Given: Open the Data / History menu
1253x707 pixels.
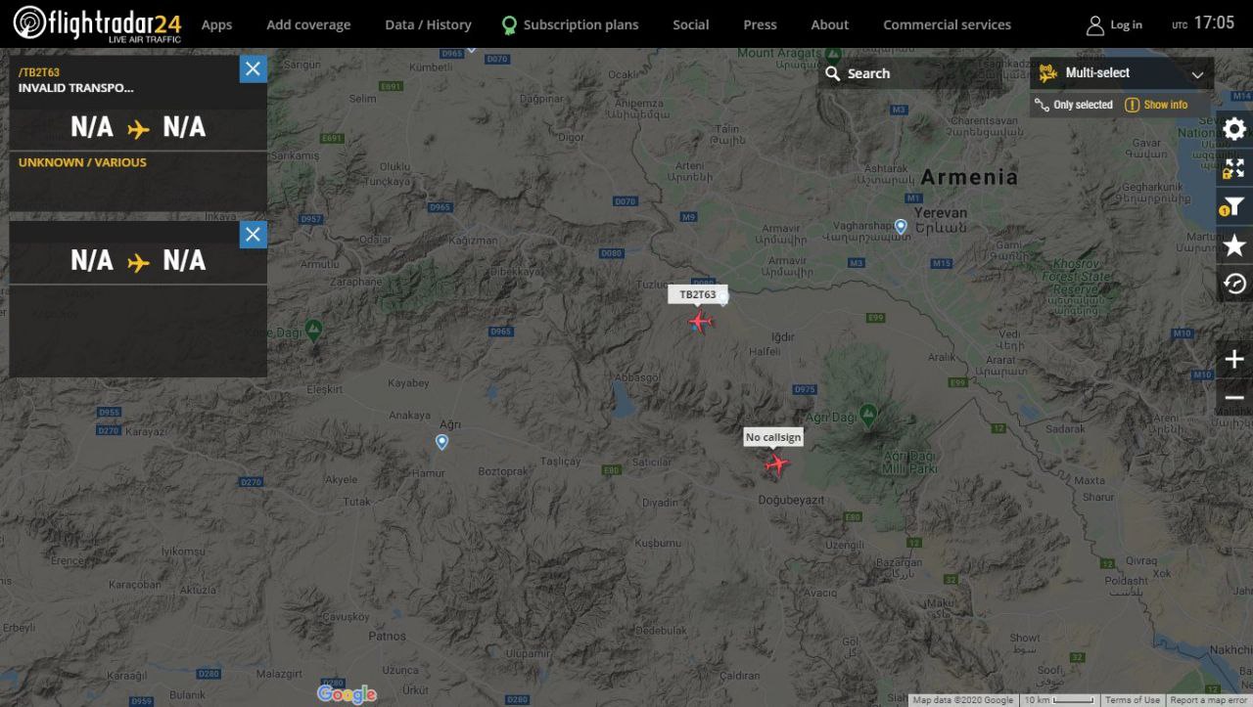Looking at the screenshot, I should tap(428, 24).
